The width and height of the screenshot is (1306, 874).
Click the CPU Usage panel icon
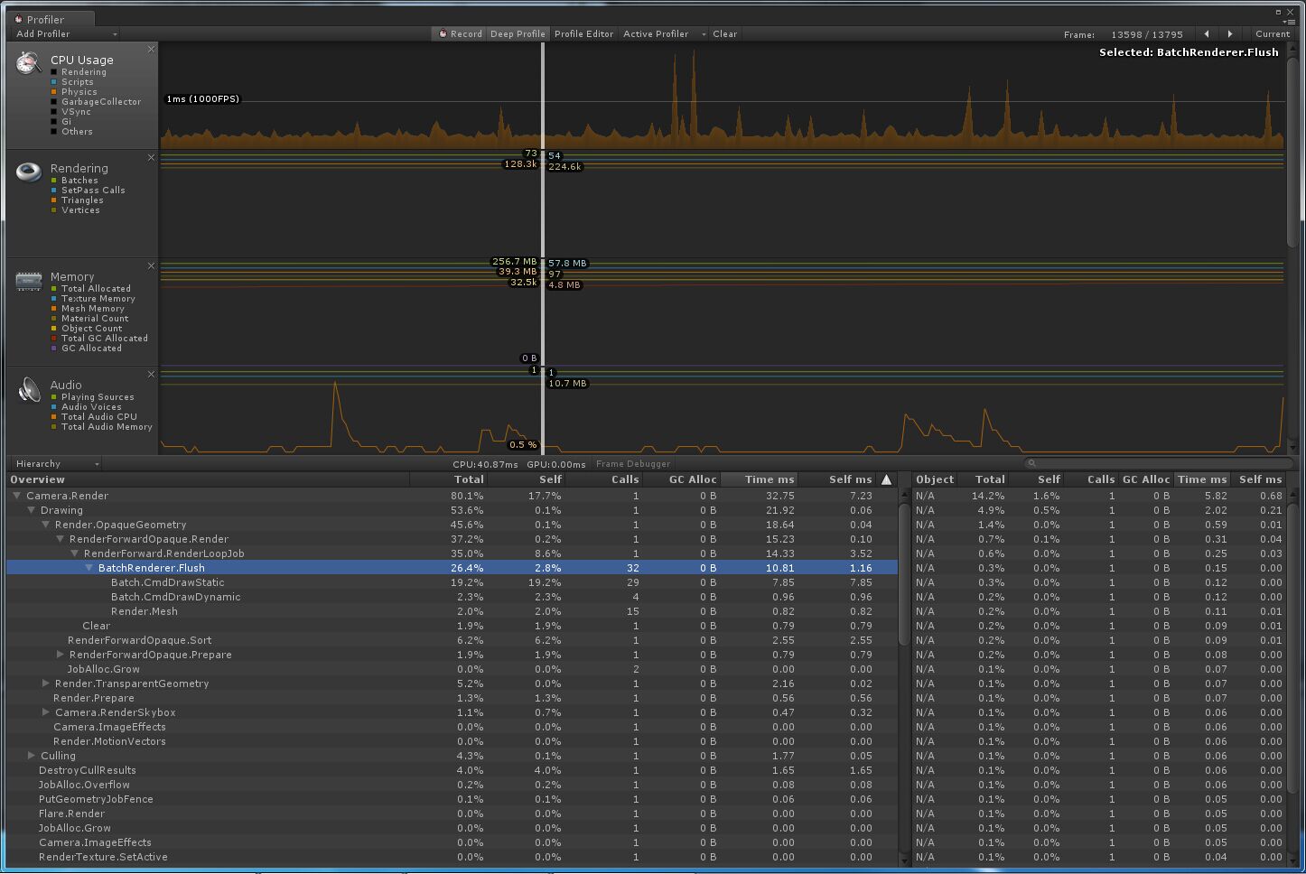click(27, 63)
